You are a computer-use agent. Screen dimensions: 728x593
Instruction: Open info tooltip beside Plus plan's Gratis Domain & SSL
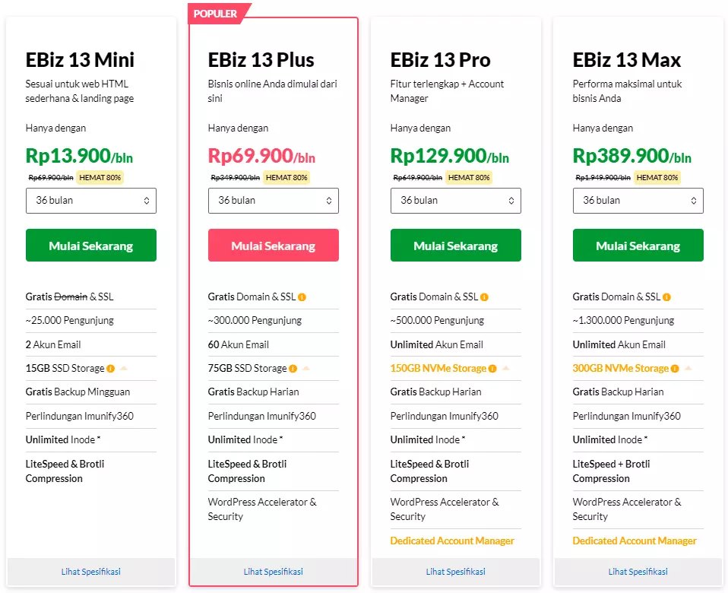click(302, 297)
